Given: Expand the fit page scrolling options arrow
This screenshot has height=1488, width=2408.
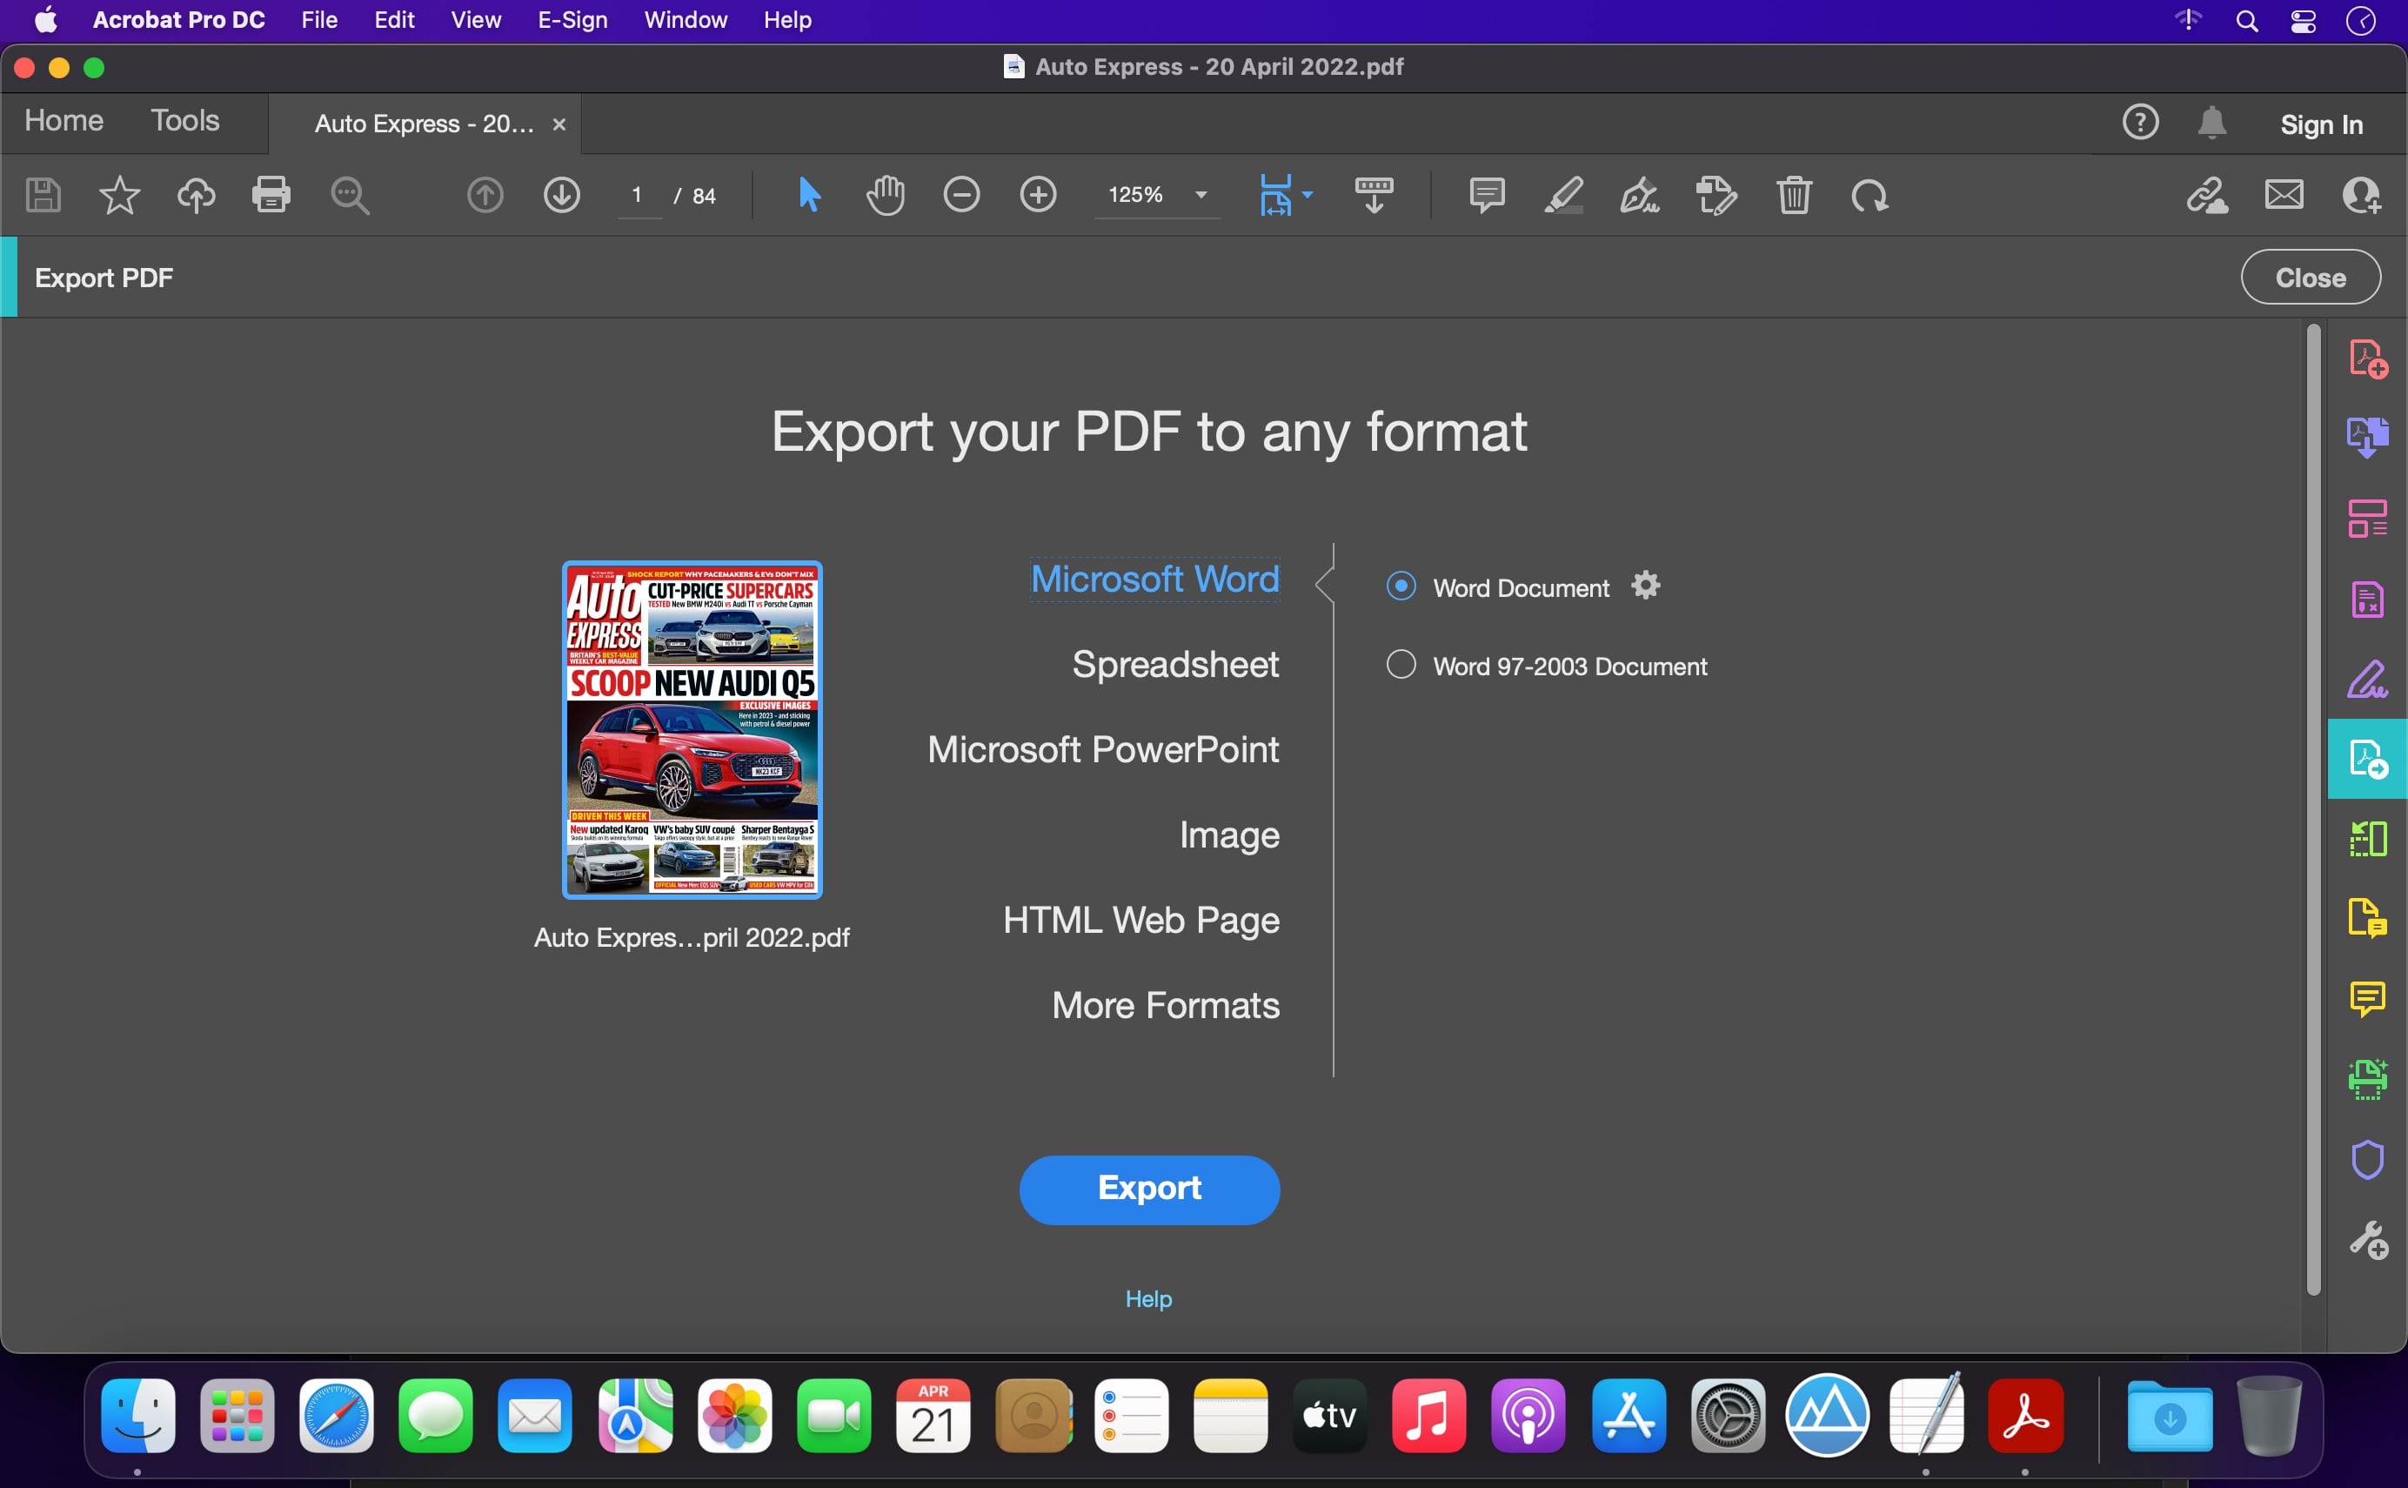Looking at the screenshot, I should click(1308, 195).
